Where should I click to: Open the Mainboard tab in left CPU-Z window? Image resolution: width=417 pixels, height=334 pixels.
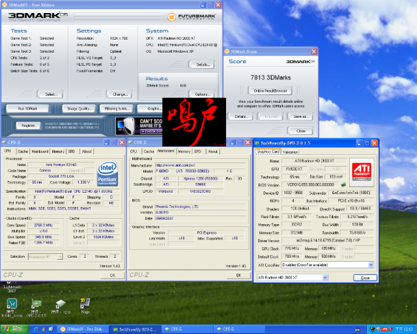tap(40, 151)
